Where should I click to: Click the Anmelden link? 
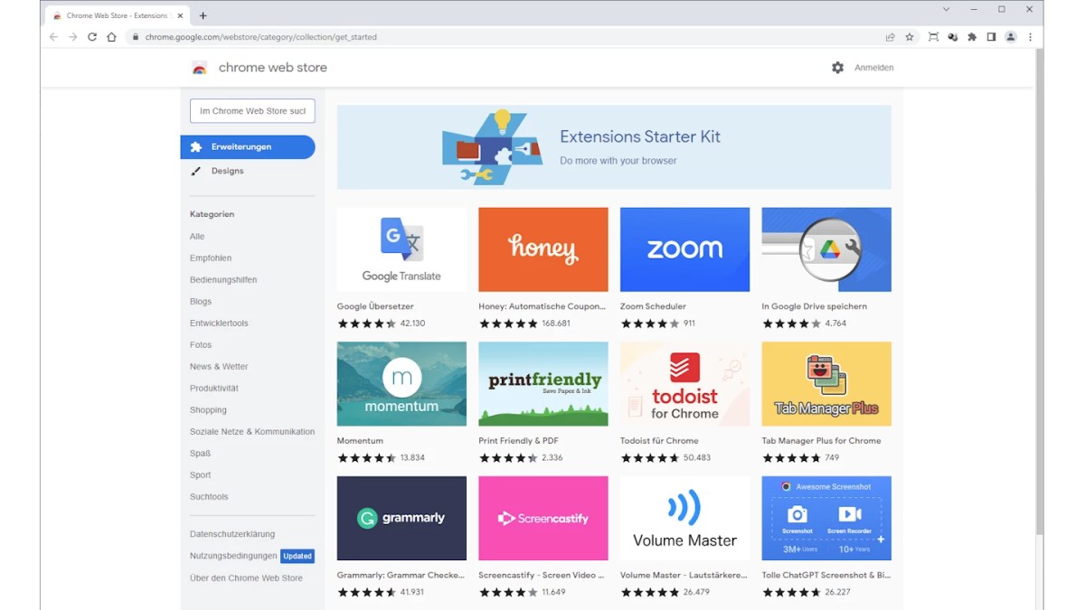click(873, 67)
